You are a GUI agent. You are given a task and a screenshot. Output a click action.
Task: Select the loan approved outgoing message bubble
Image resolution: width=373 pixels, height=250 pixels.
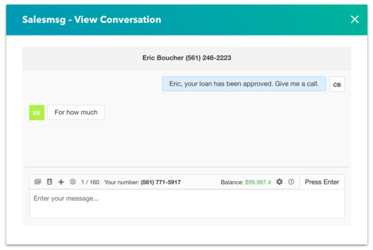click(x=244, y=84)
